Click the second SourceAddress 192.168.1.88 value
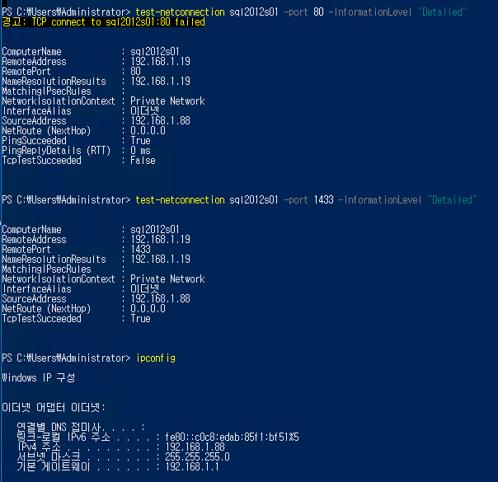The height and width of the screenshot is (482, 498). click(161, 299)
